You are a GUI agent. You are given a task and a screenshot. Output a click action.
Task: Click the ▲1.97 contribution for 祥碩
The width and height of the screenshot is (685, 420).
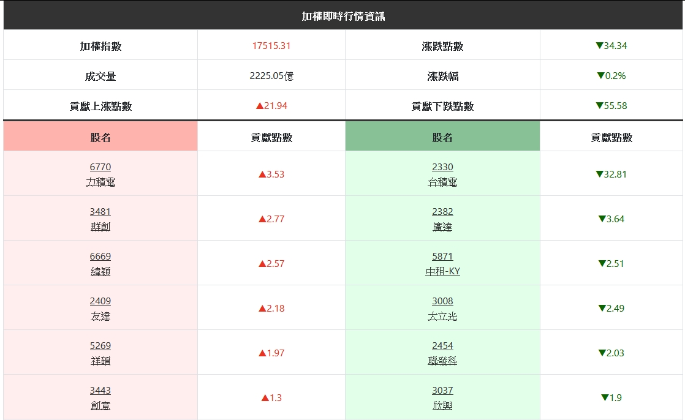click(271, 353)
